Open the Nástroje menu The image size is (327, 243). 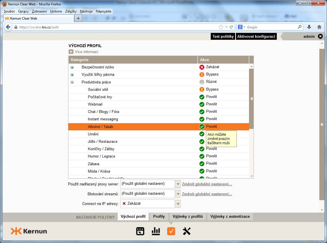click(x=86, y=11)
